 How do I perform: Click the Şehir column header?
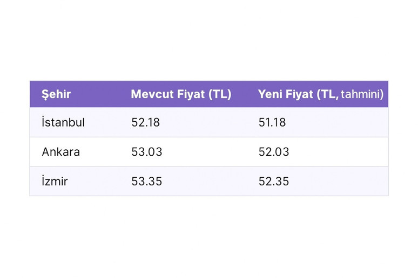click(x=56, y=94)
